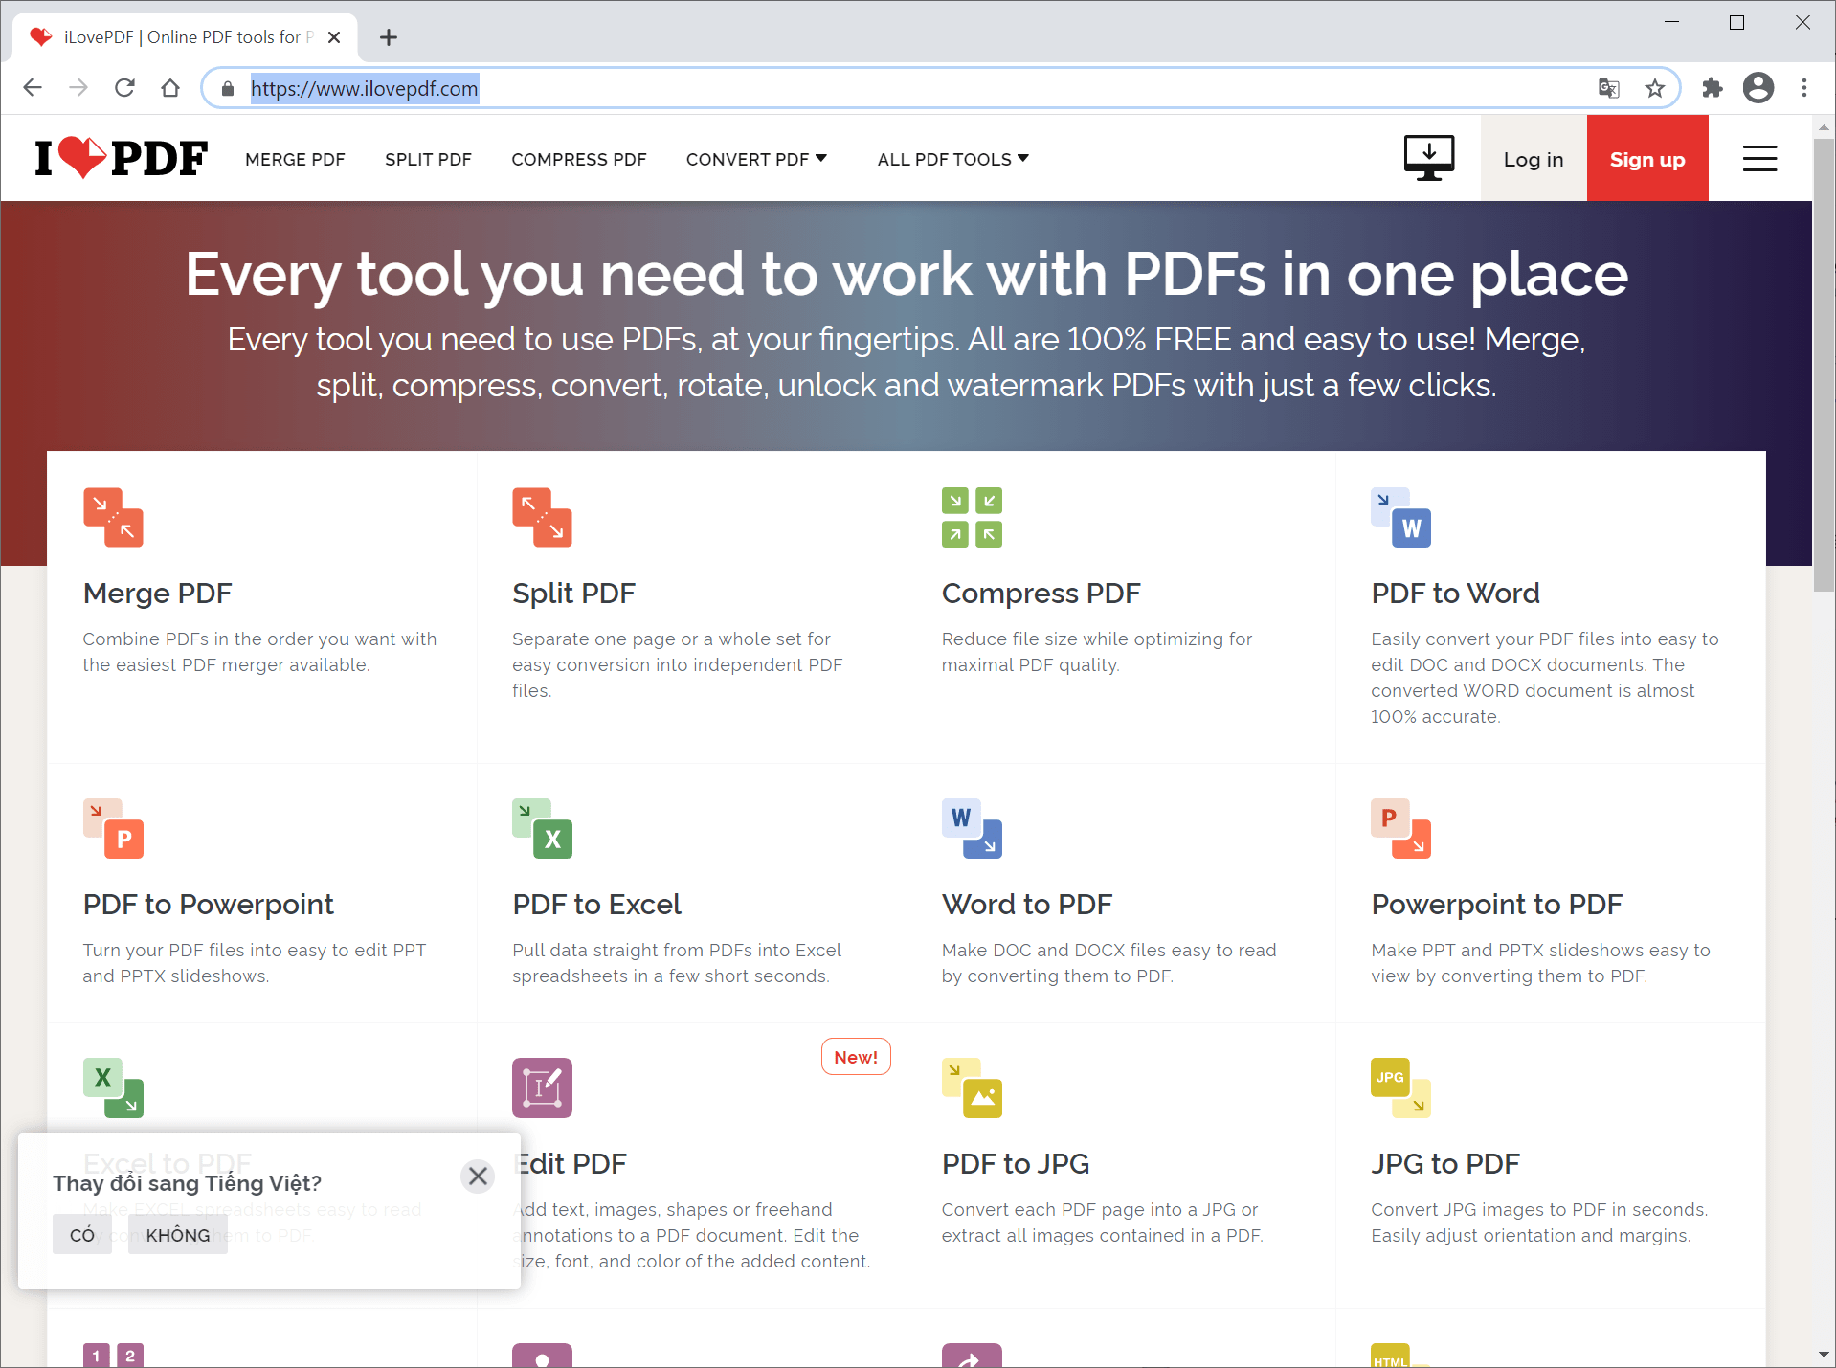The width and height of the screenshot is (1836, 1368).
Task: Open the Powerpoint to PDF heading link
Action: [1496, 905]
